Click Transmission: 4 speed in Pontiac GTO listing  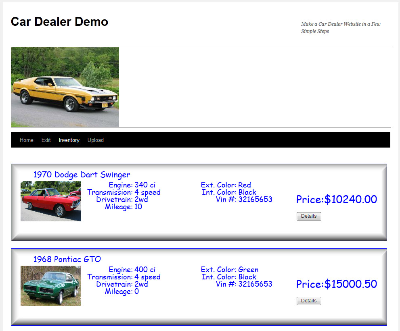pyautogui.click(x=124, y=277)
